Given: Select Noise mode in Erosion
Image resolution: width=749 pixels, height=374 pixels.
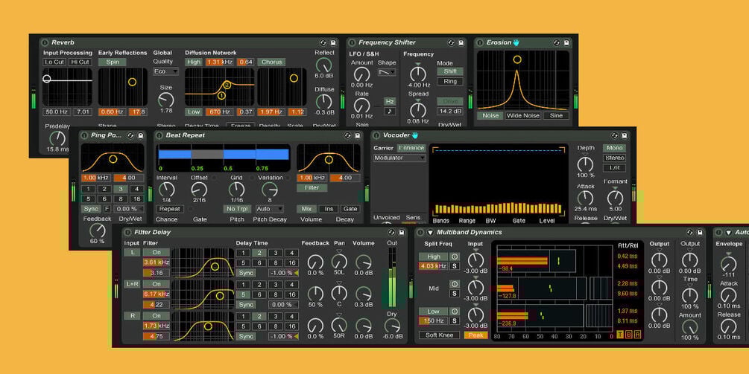Looking at the screenshot, I should click(x=490, y=115).
